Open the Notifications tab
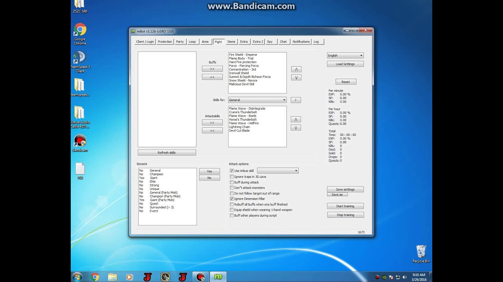Viewport: 503px width, 282px height. pos(301,42)
